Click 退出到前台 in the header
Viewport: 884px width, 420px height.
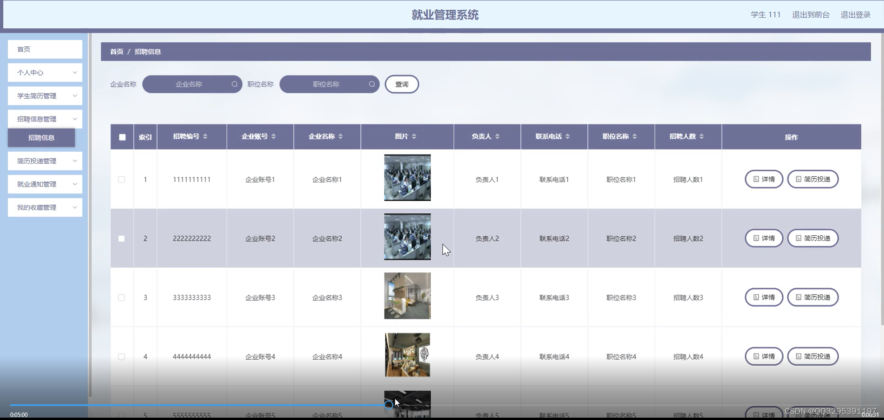click(x=811, y=14)
